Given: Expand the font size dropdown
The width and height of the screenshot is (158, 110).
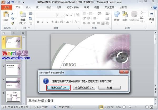Looking at the screenshot, I should (x=63, y=15).
